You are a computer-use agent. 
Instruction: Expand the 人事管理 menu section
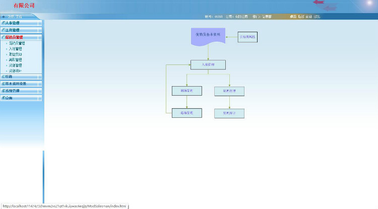(21, 23)
